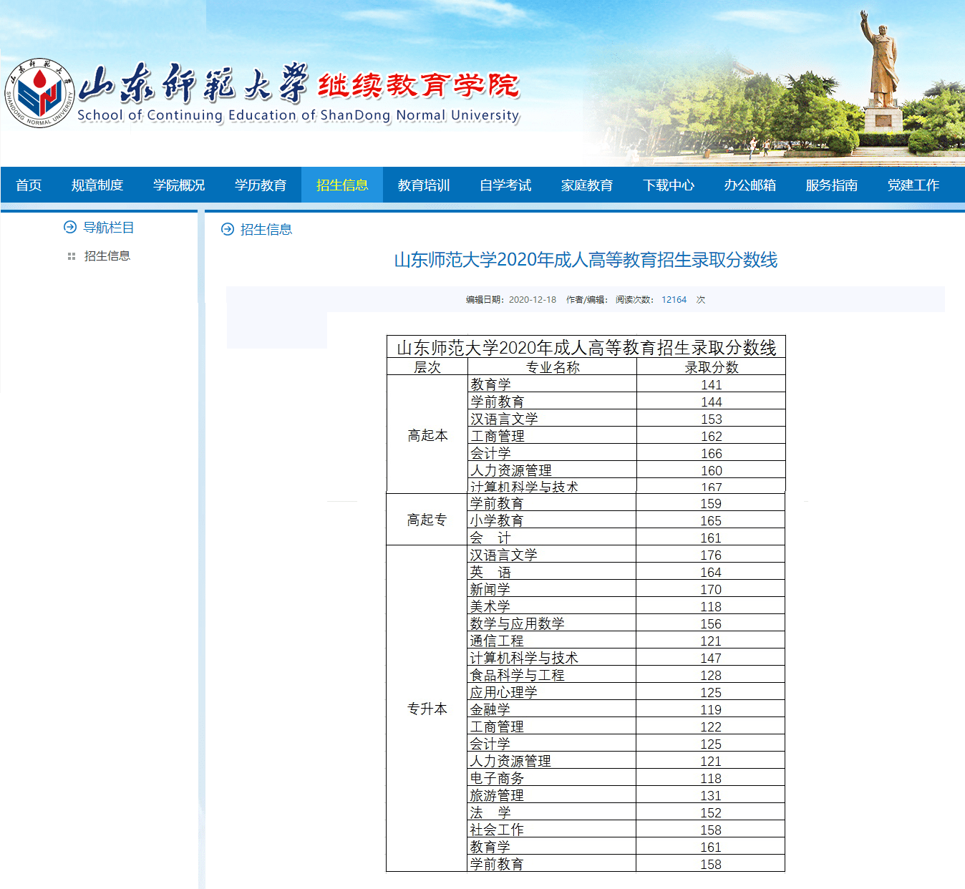Go to 党建工作 in navigation bar
Screen dimensions: 965x889
coord(913,185)
